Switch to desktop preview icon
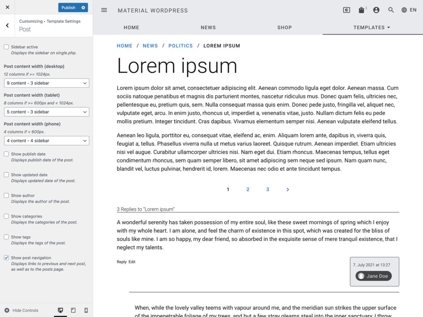Image resolution: width=423 pixels, height=317 pixels. click(60, 310)
